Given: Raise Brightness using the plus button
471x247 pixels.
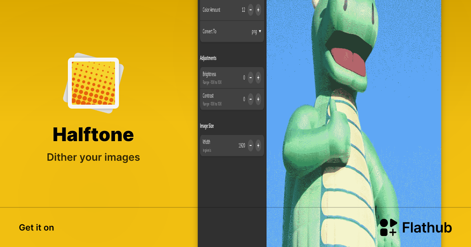Looking at the screenshot, I should pyautogui.click(x=258, y=78).
